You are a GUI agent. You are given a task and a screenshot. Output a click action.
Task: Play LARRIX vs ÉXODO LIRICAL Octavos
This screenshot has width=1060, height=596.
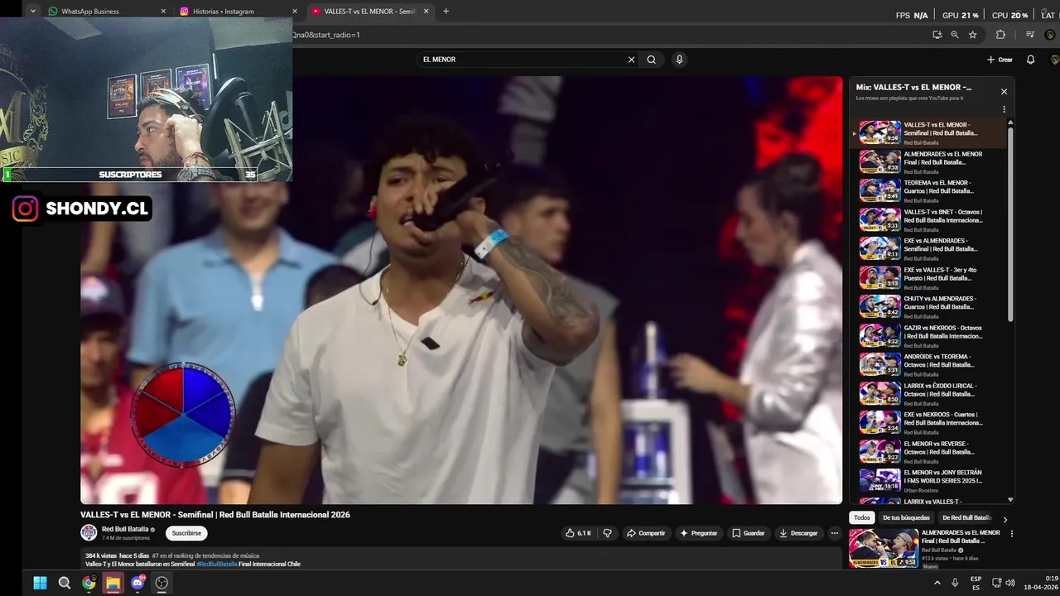928,393
